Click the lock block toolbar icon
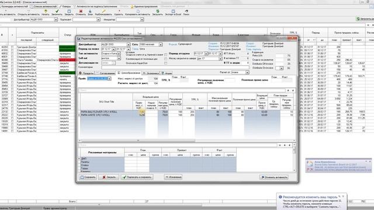374x210 pixels. click(90, 11)
